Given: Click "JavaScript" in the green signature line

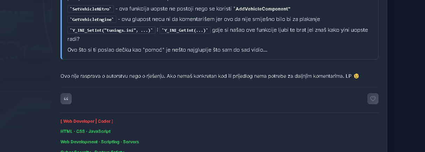Looking at the screenshot, I should 99,131.
